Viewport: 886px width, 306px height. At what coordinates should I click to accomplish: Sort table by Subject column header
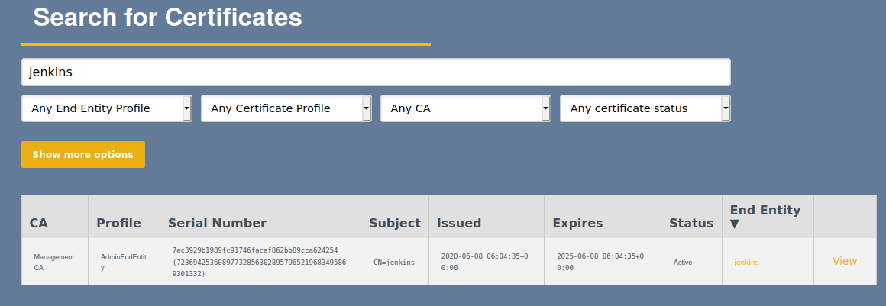394,223
